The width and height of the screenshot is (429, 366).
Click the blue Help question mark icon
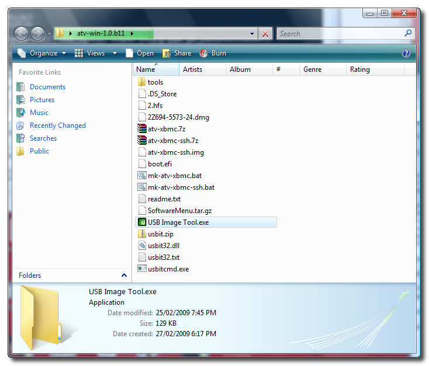(406, 53)
